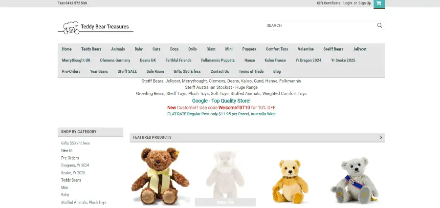Select the Dogs menu item
Screen dimensions: 440x208
174,49
